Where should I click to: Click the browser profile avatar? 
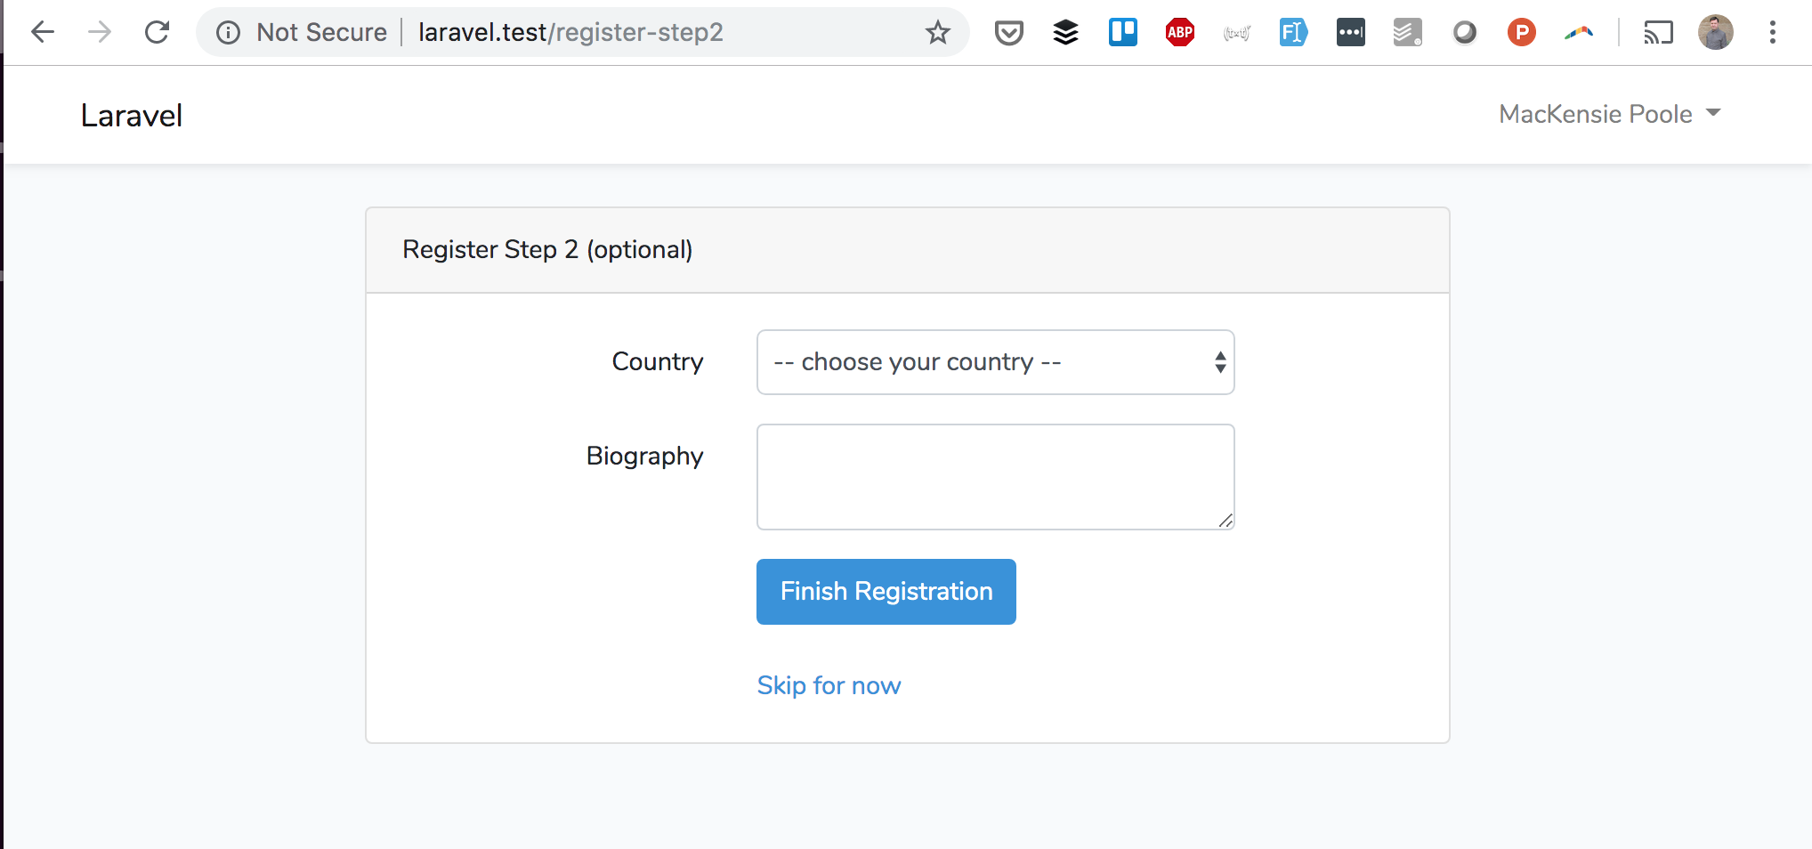tap(1715, 32)
